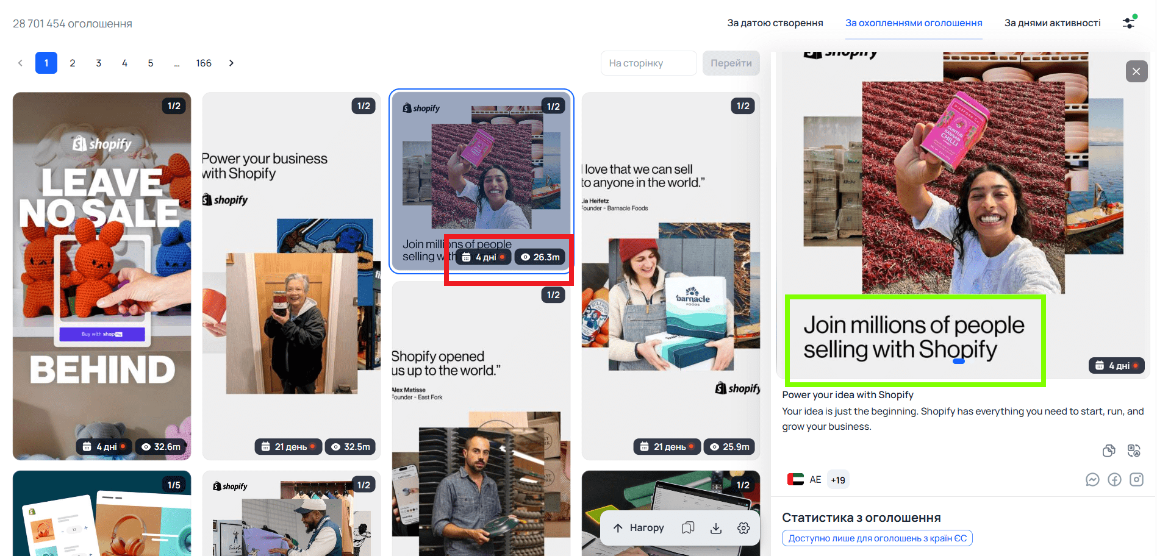Click the Power your idea with Shopify title
This screenshot has height=556, width=1157.
848,395
